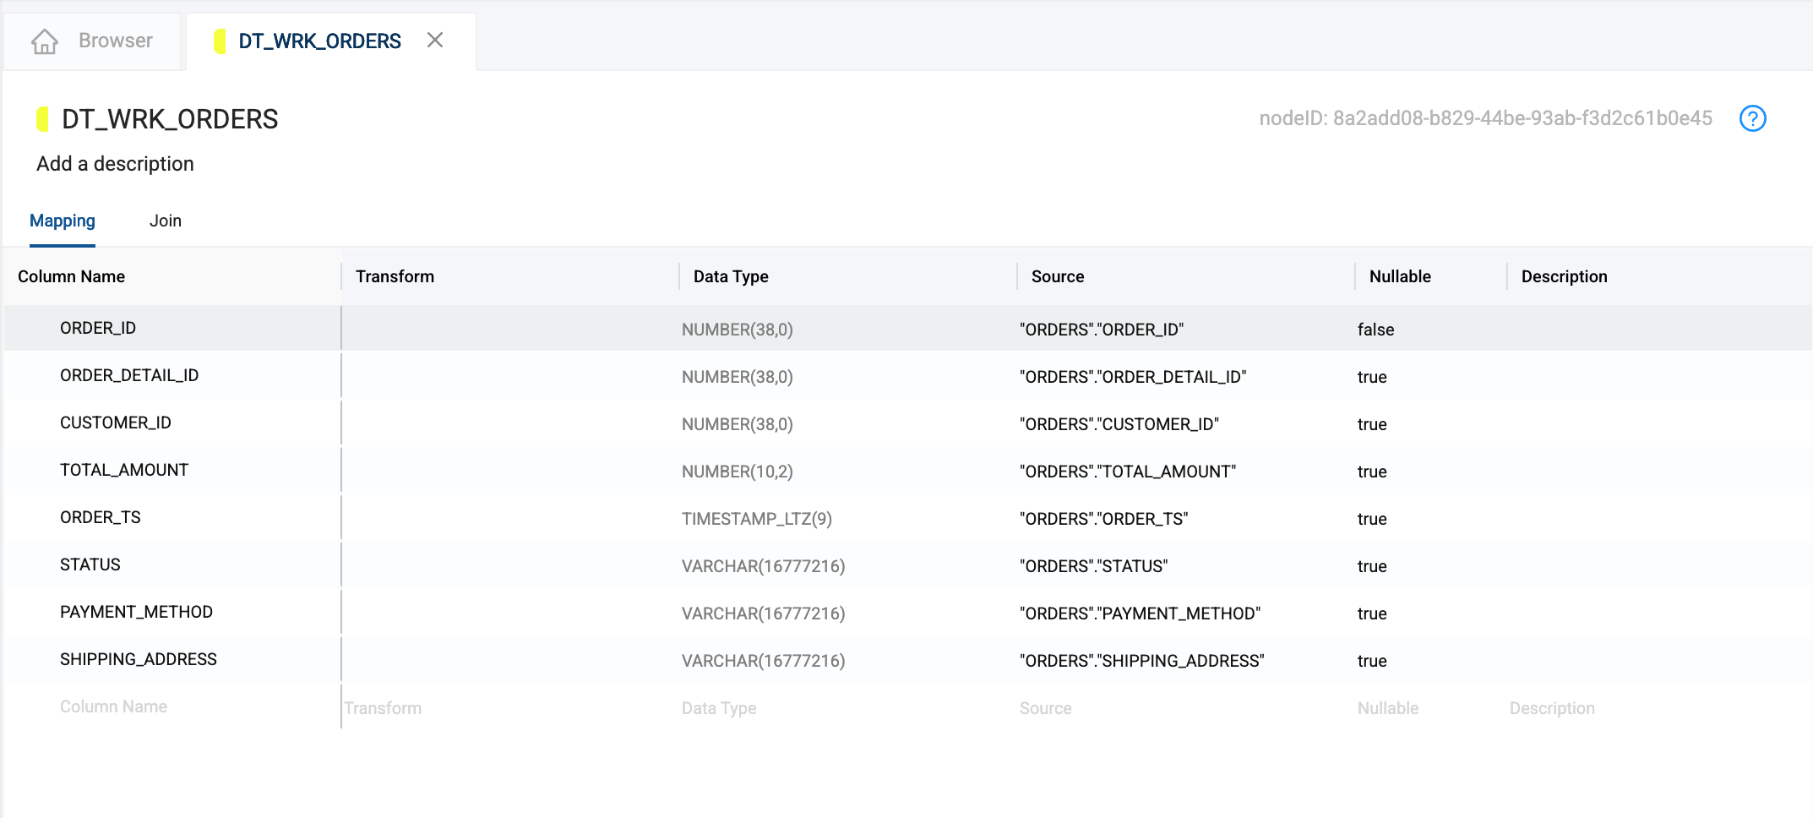The image size is (1813, 818).
Task: Click TIMESTAMP_LTZ(9) data type for ORDER_TS
Action: 756,519
